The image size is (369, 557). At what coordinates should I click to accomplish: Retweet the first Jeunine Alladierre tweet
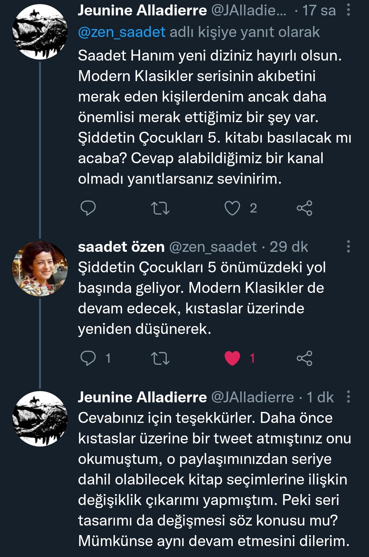click(x=160, y=208)
